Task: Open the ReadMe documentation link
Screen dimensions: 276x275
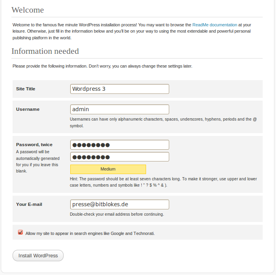Action: tap(215, 25)
